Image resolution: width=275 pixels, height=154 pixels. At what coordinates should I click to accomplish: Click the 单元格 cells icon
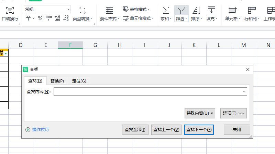(x=233, y=10)
